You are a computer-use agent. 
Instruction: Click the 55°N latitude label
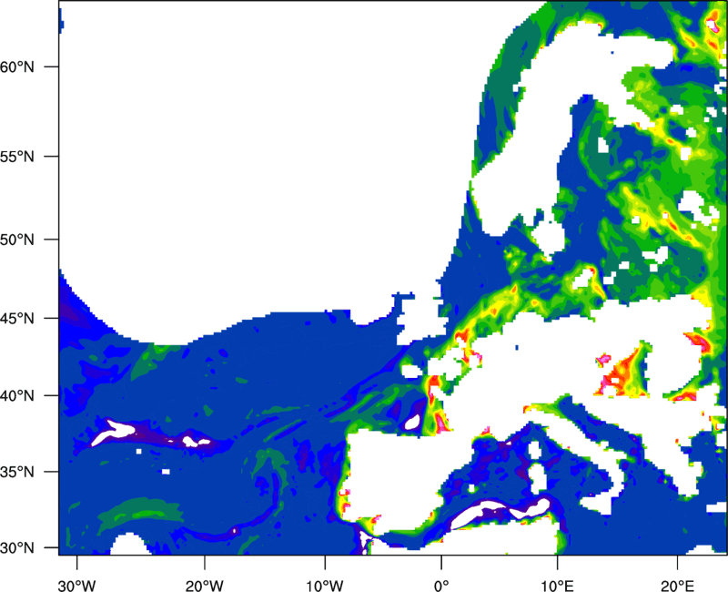16,157
